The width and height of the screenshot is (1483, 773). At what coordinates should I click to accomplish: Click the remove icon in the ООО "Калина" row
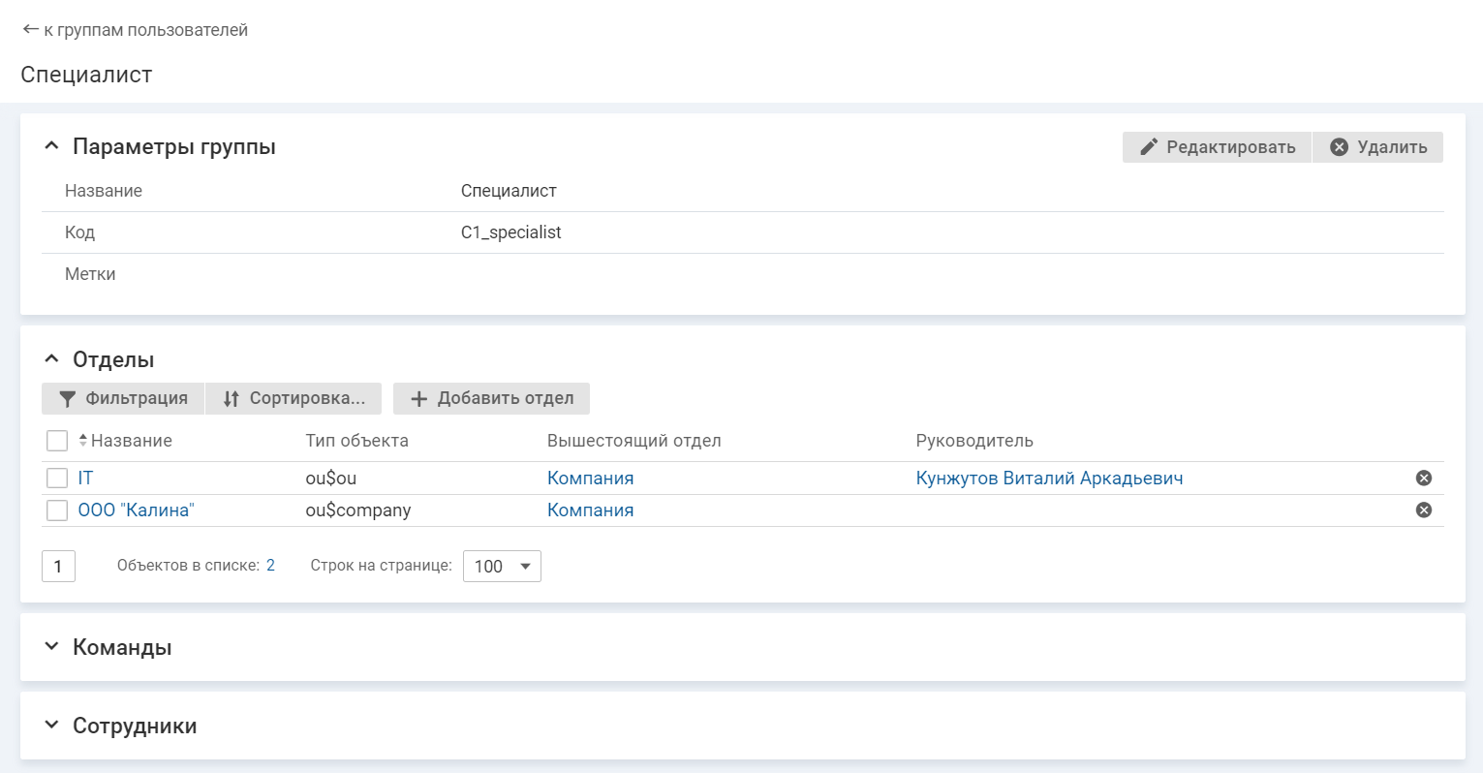tap(1423, 510)
